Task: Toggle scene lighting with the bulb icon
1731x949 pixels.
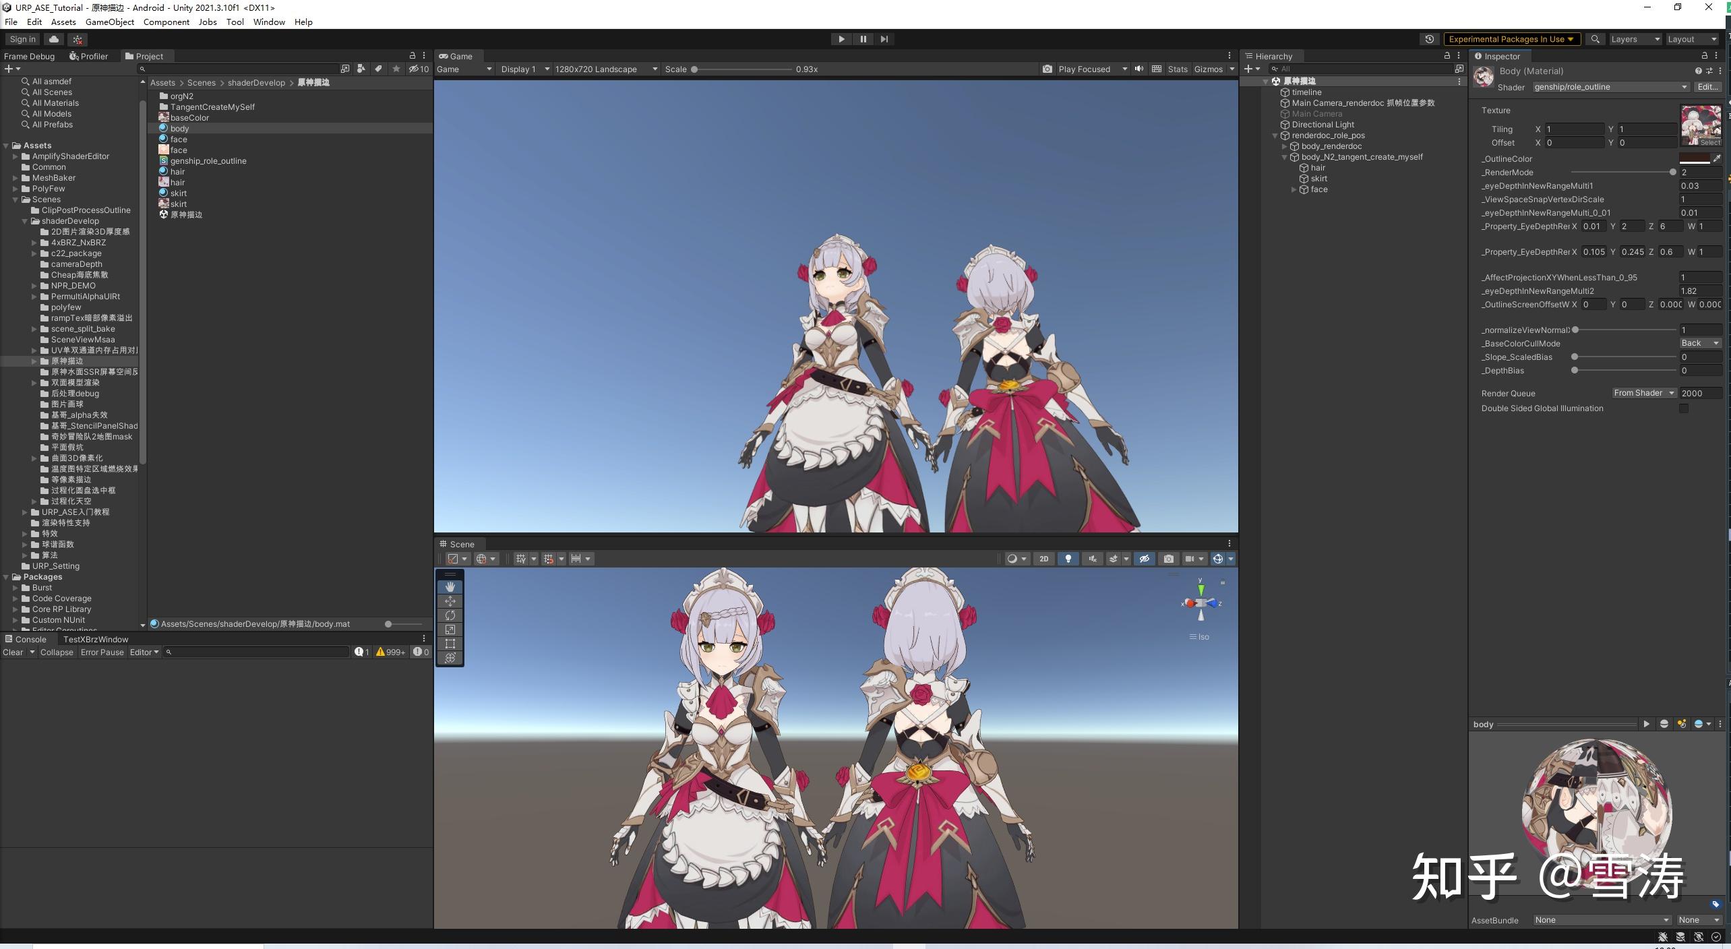Action: (x=1068, y=559)
